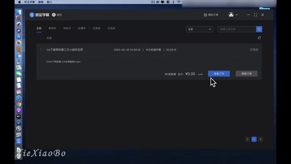
Task: Open Notes in the dock
Action: tap(19, 80)
